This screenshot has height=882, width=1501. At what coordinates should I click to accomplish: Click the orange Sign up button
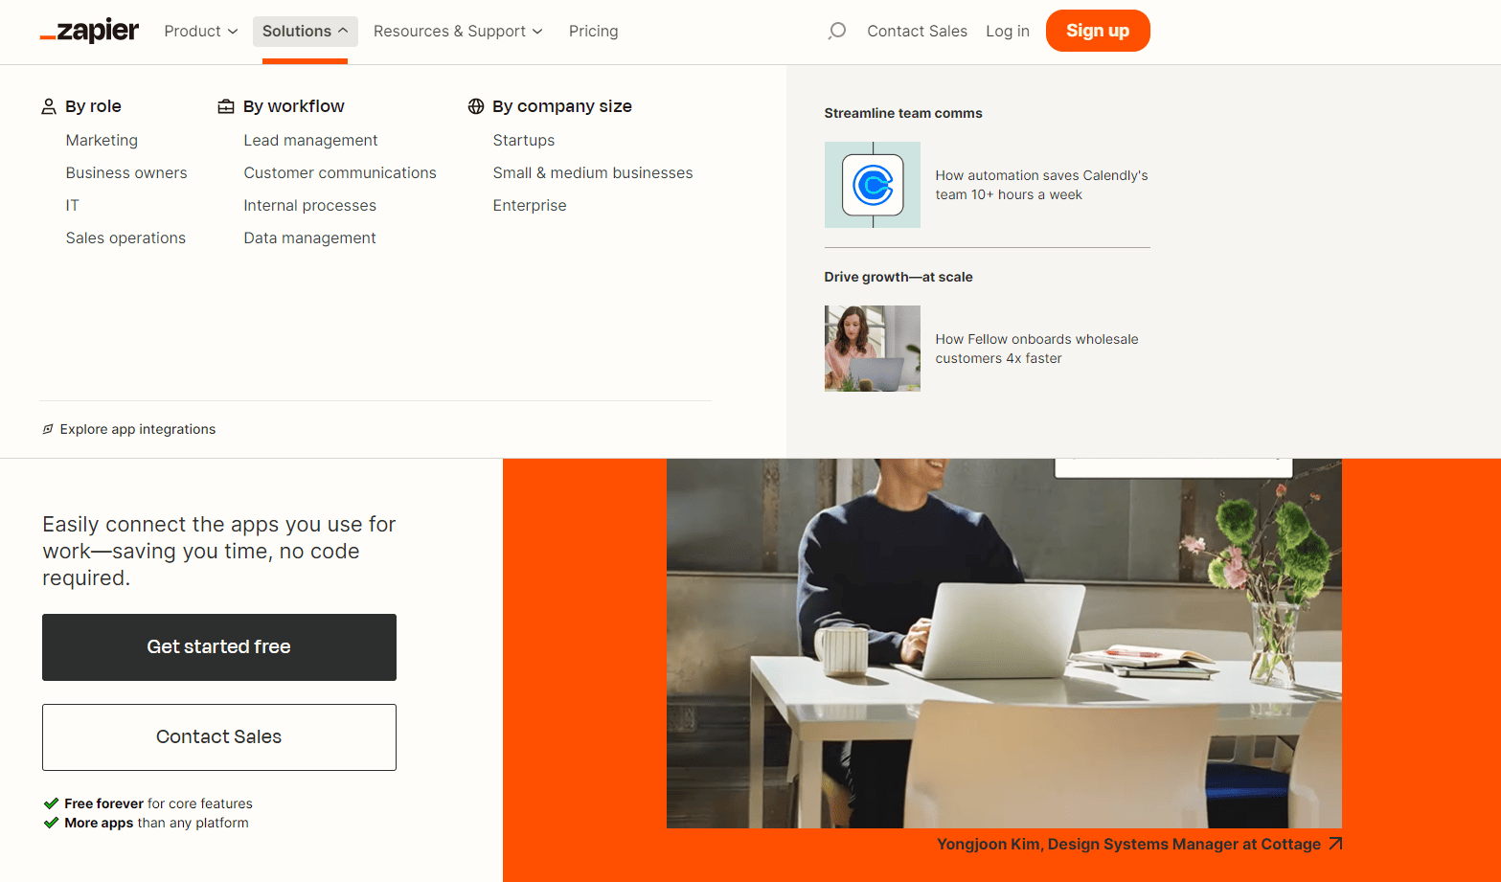pyautogui.click(x=1098, y=31)
